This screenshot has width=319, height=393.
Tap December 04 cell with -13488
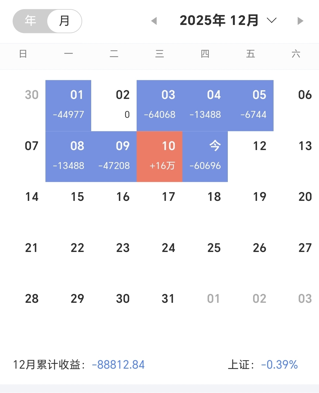point(205,106)
